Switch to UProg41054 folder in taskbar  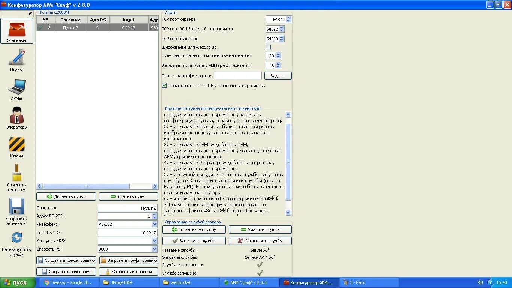pos(129,282)
